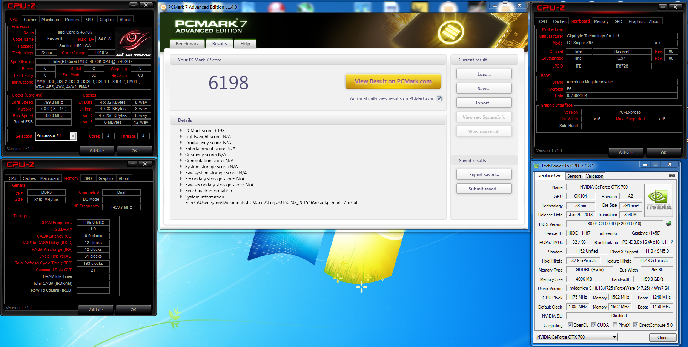The image size is (688, 347).
Task: Open SPD tab in CPU-Z Memory window
Action: tap(88, 178)
